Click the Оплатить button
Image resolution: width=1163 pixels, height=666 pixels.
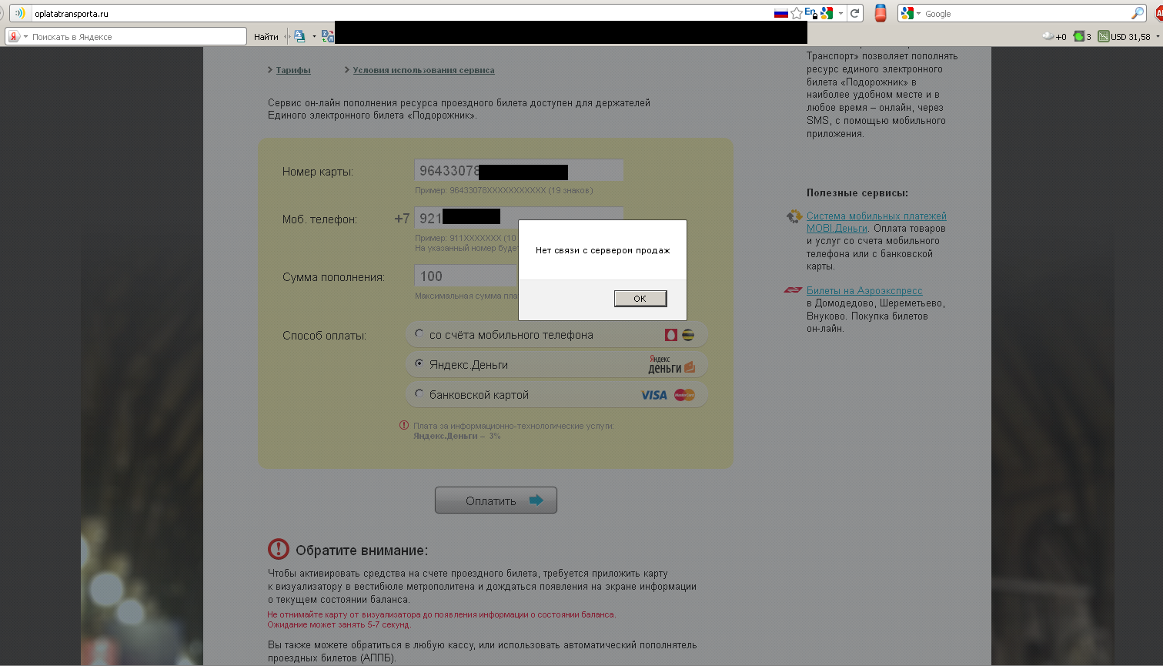tap(496, 500)
